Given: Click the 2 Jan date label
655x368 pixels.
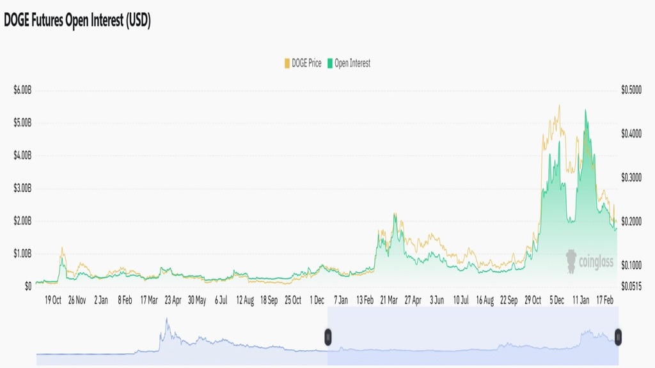Looking at the screenshot, I should pos(101,300).
